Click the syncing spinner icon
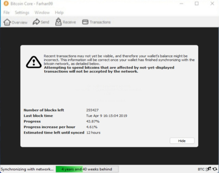This screenshot has height=173, width=219. point(215,169)
